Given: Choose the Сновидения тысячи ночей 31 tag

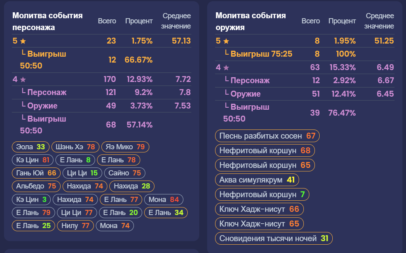Looking at the screenshot, I should [x=274, y=238].
